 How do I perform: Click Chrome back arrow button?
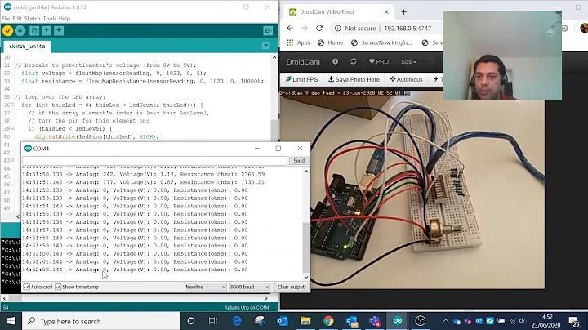(290, 28)
